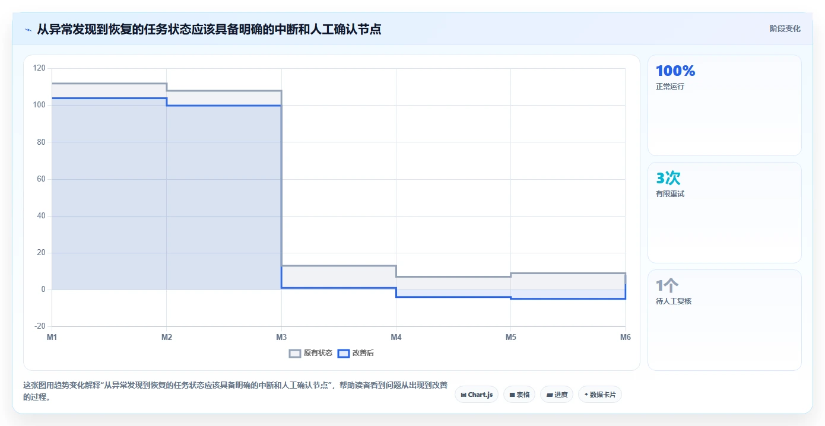Click the chart title heading text
Screen dimensions: 825x426
click(x=209, y=29)
